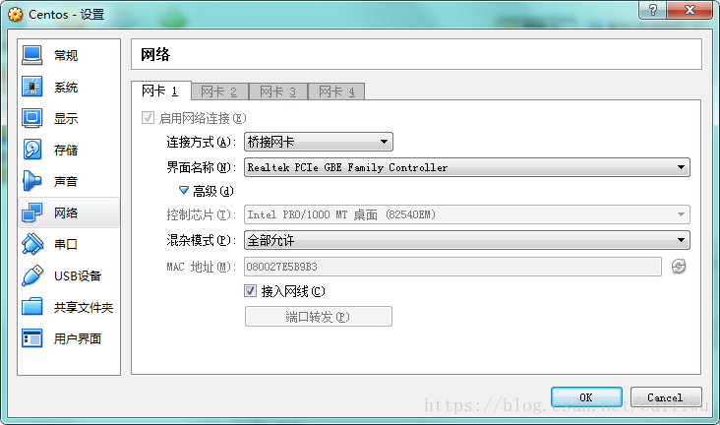
Task: Click the 串口 label in sidebar
Action: [66, 244]
